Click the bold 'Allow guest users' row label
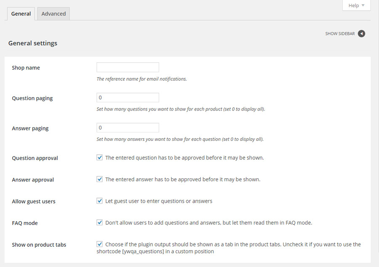379x267 pixels. click(34, 201)
